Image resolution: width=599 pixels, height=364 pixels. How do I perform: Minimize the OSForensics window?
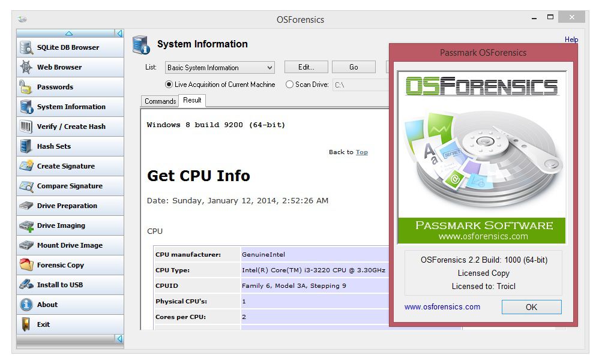pyautogui.click(x=534, y=17)
